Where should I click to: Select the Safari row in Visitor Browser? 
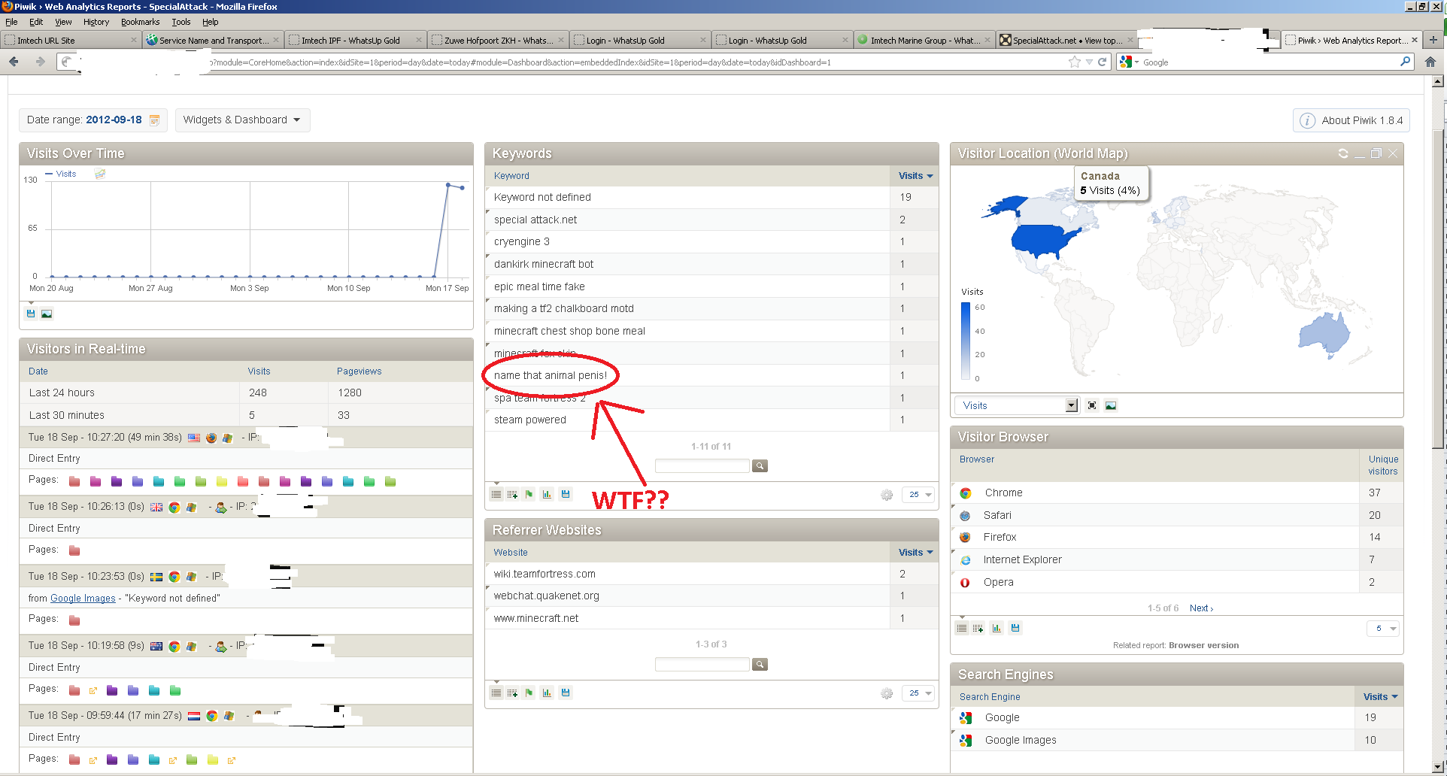[x=1177, y=515]
